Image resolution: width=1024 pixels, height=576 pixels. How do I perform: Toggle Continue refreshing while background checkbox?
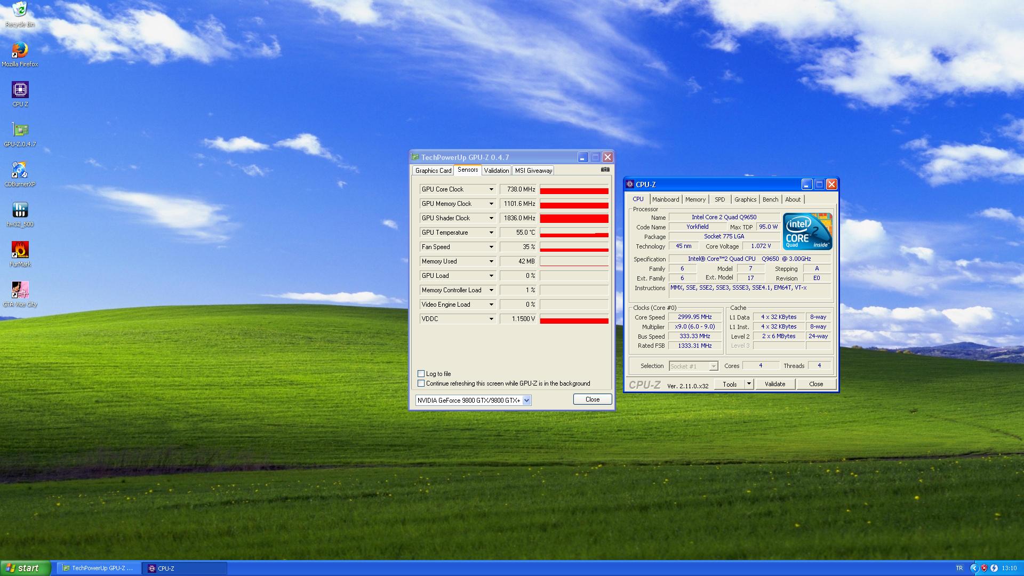pos(421,383)
